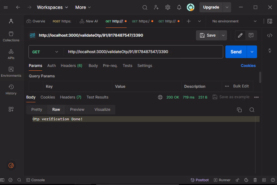Click the orange Postman compass icon
Screen dimensions: 277x185
pyautogui.click(x=11, y=165)
